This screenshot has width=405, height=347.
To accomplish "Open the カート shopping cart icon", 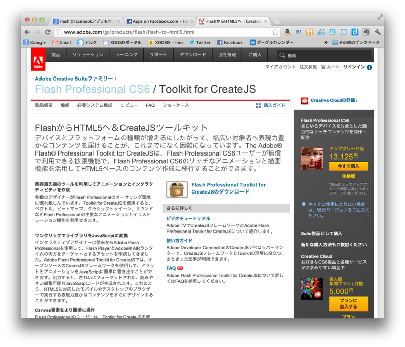I will coord(323,67).
